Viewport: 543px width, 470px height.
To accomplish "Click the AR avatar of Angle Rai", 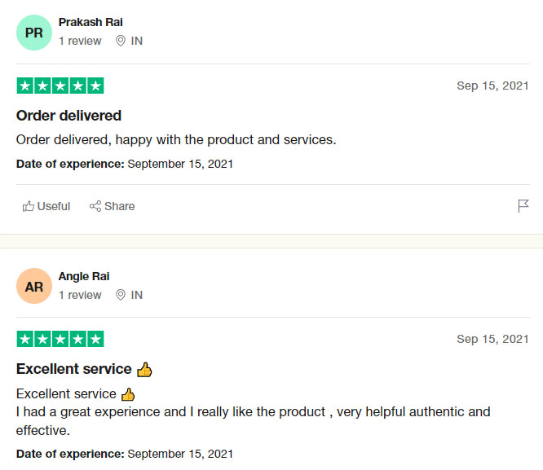I will tap(34, 287).
